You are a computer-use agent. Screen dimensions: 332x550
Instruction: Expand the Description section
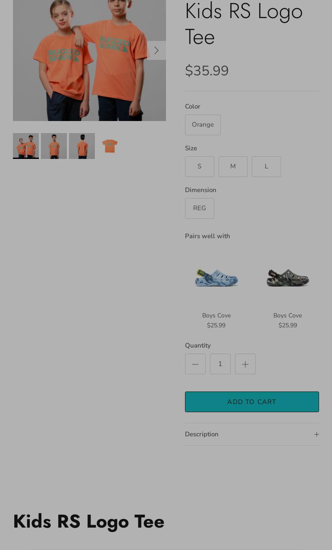pyautogui.click(x=252, y=434)
